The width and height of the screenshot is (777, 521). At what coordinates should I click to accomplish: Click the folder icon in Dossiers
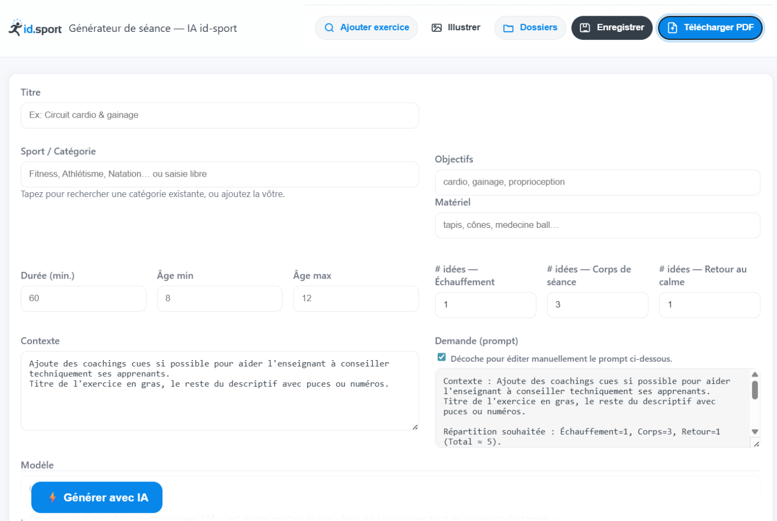(x=508, y=28)
